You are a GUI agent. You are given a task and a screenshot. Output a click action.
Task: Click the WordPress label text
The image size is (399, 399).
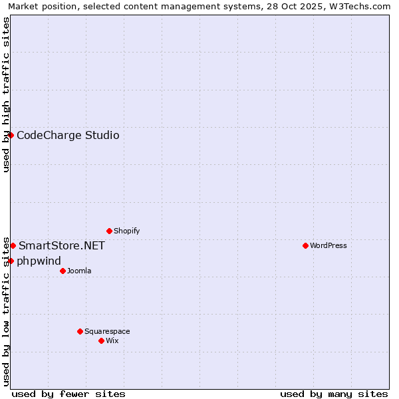tap(328, 246)
